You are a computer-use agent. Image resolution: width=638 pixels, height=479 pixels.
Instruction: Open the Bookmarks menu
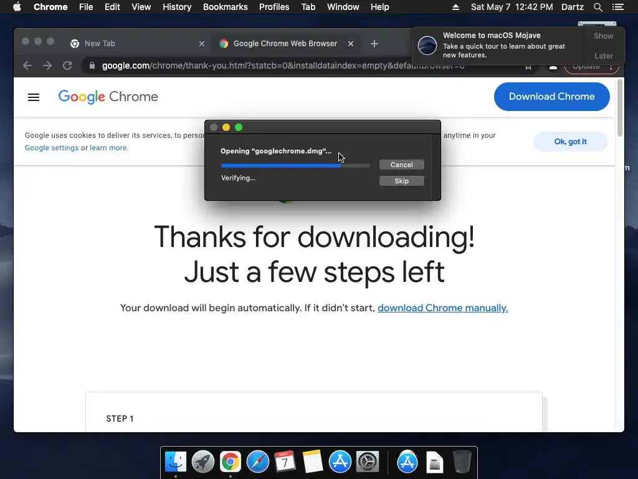tap(226, 7)
